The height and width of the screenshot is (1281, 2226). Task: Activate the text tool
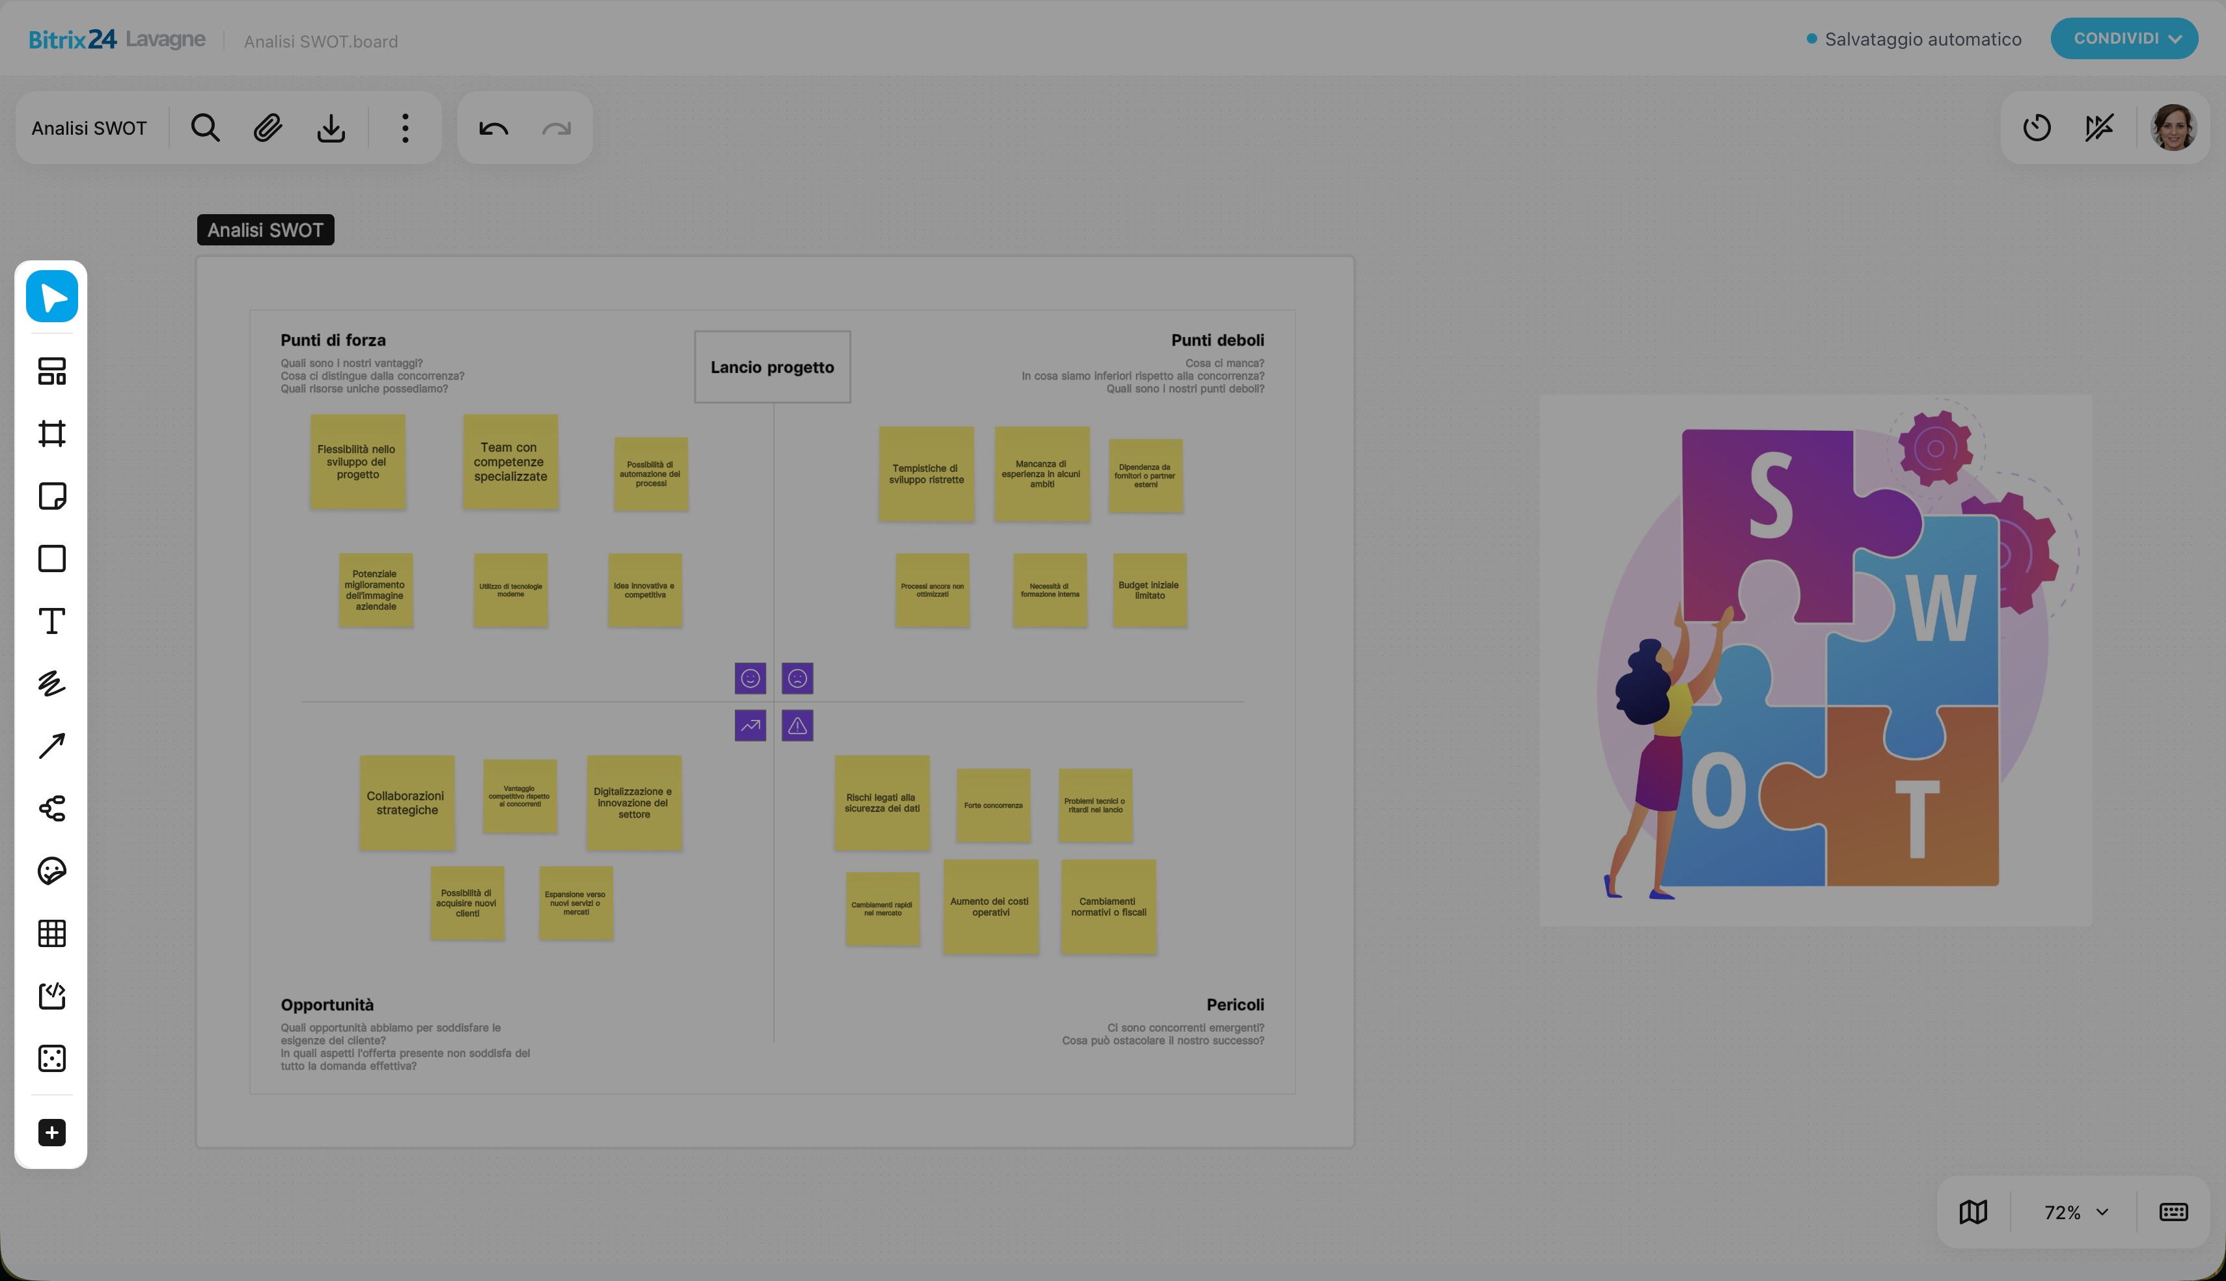tap(52, 621)
